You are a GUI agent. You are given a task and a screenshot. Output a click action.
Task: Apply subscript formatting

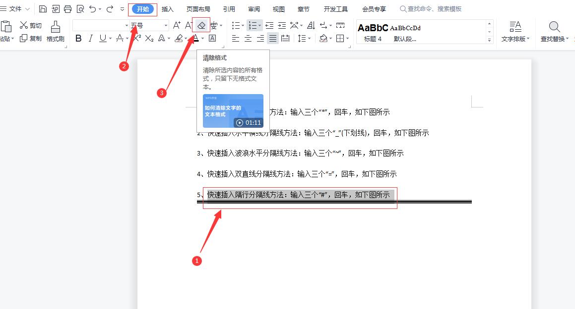[x=150, y=38]
